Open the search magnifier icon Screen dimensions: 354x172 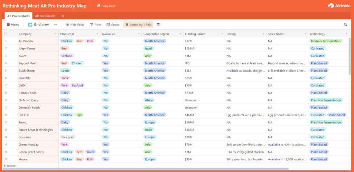[x=345, y=25]
